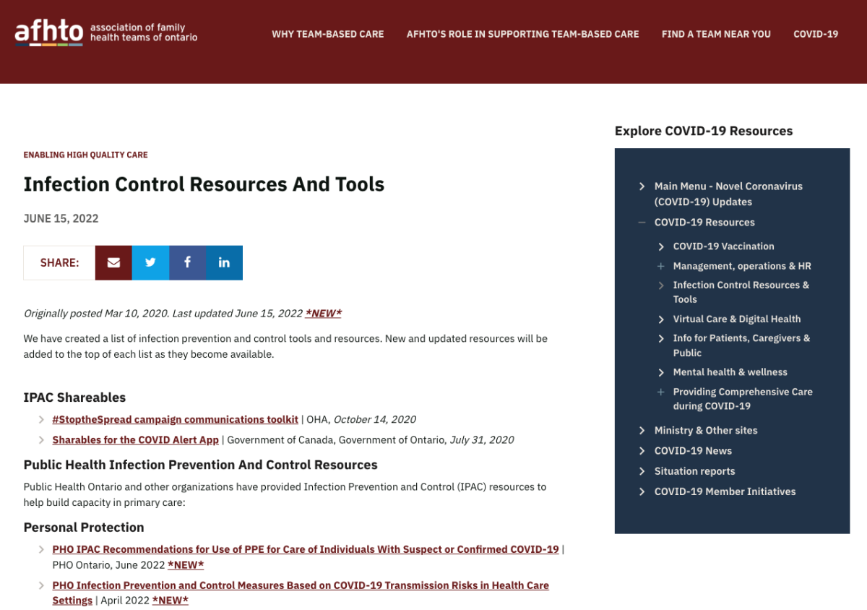Open AFHTO's Role in Supporting Team-Based Care

523,34
